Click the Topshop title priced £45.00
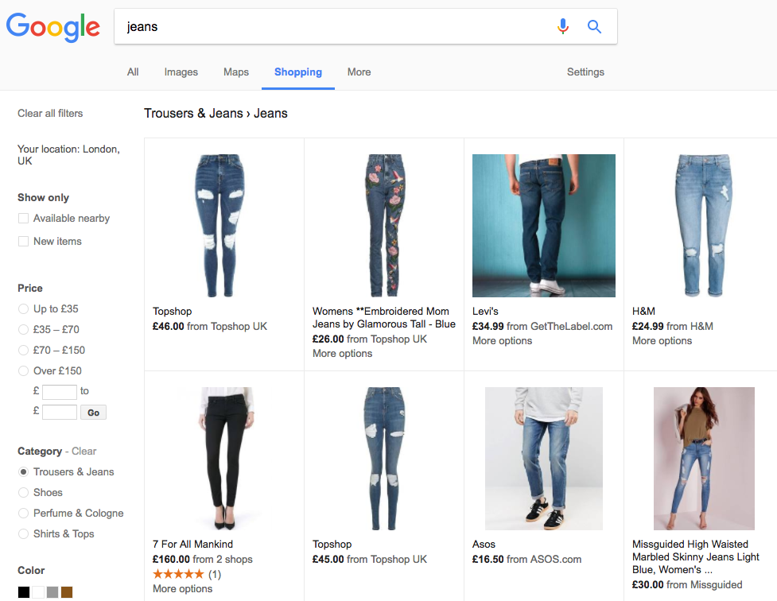Viewport: 777px width, 601px height. pos(332,544)
